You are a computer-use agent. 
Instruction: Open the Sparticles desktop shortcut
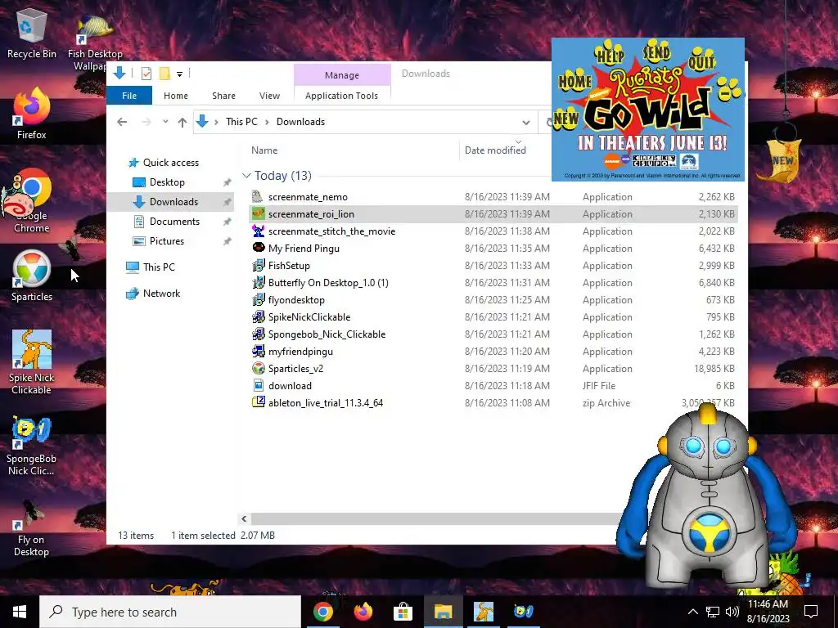tap(32, 276)
